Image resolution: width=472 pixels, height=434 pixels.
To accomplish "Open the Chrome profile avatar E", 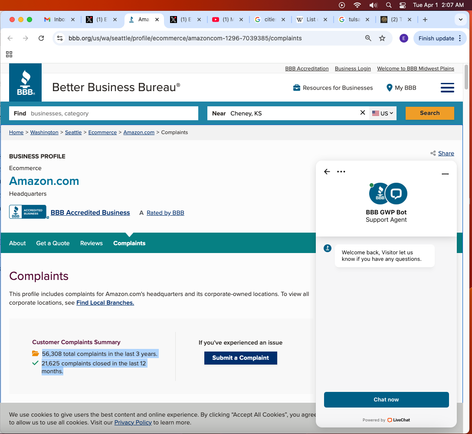I will [403, 38].
